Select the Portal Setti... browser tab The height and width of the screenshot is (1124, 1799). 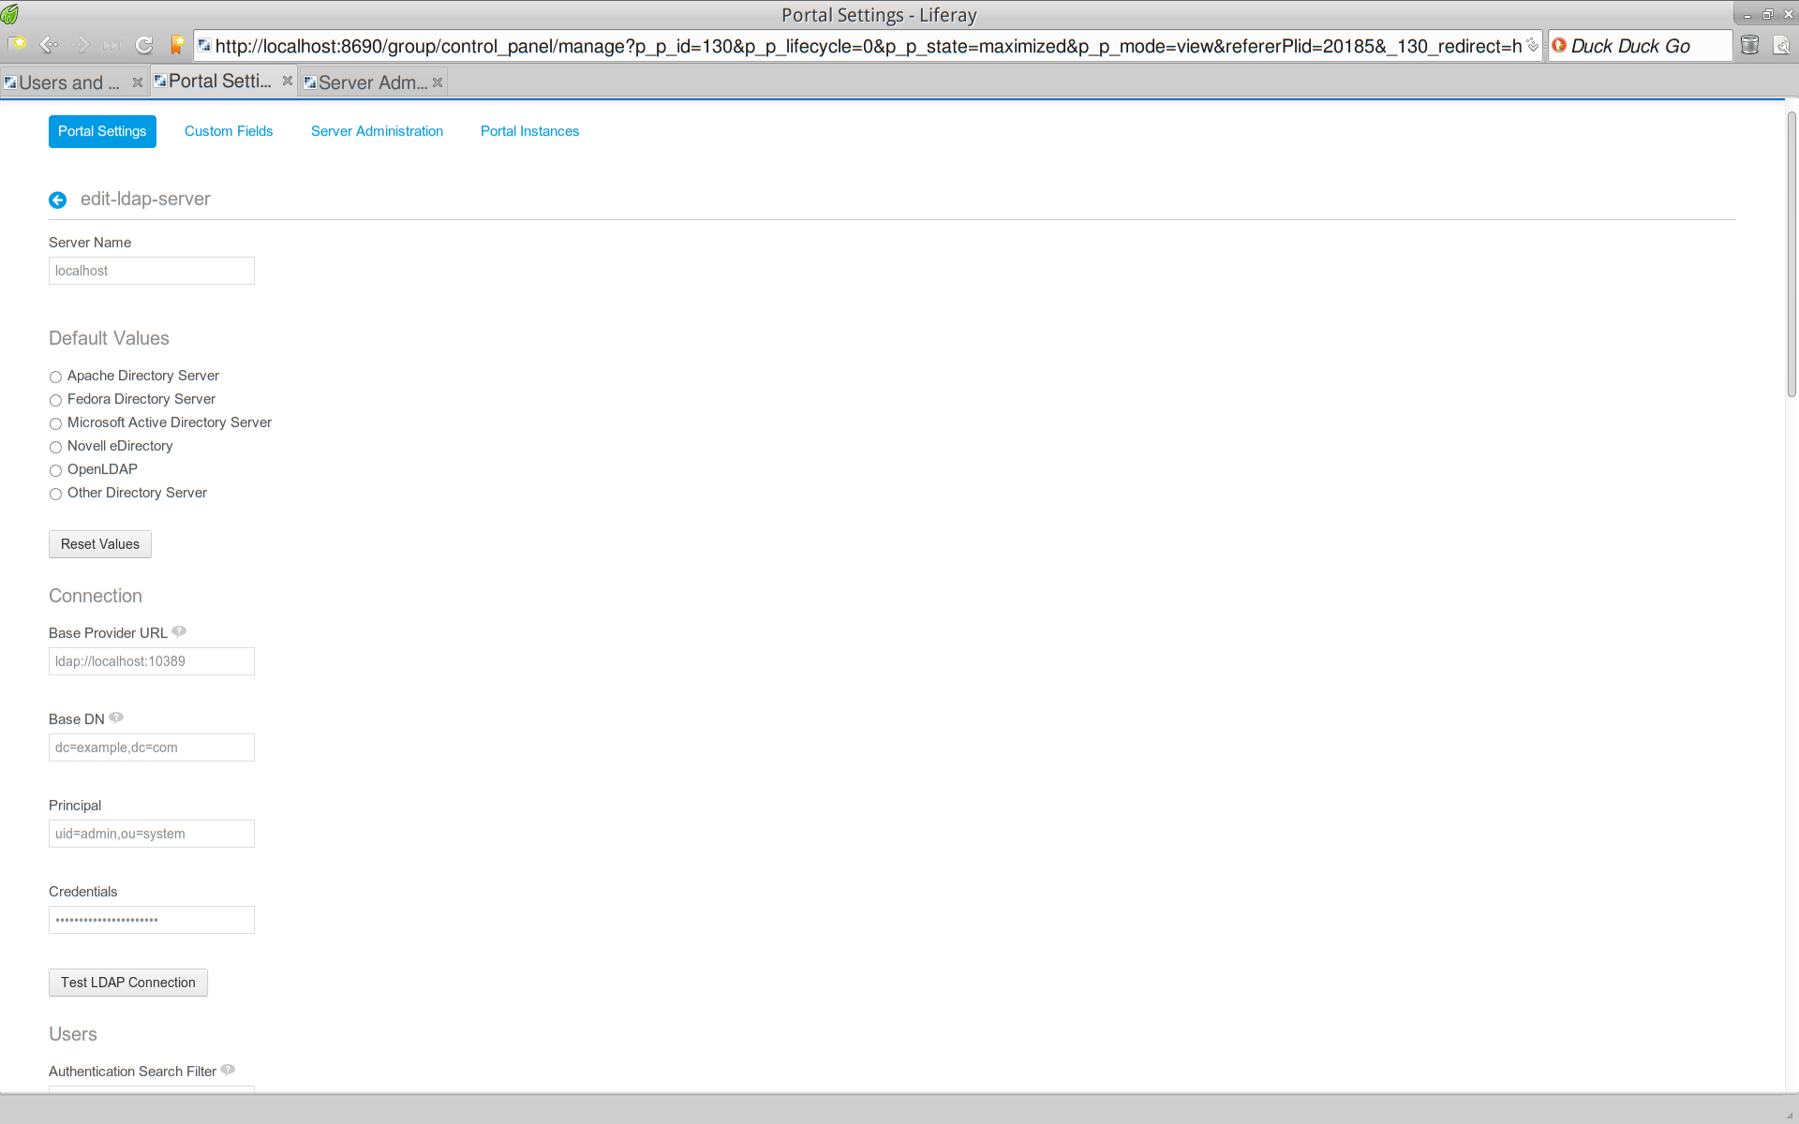pos(219,81)
